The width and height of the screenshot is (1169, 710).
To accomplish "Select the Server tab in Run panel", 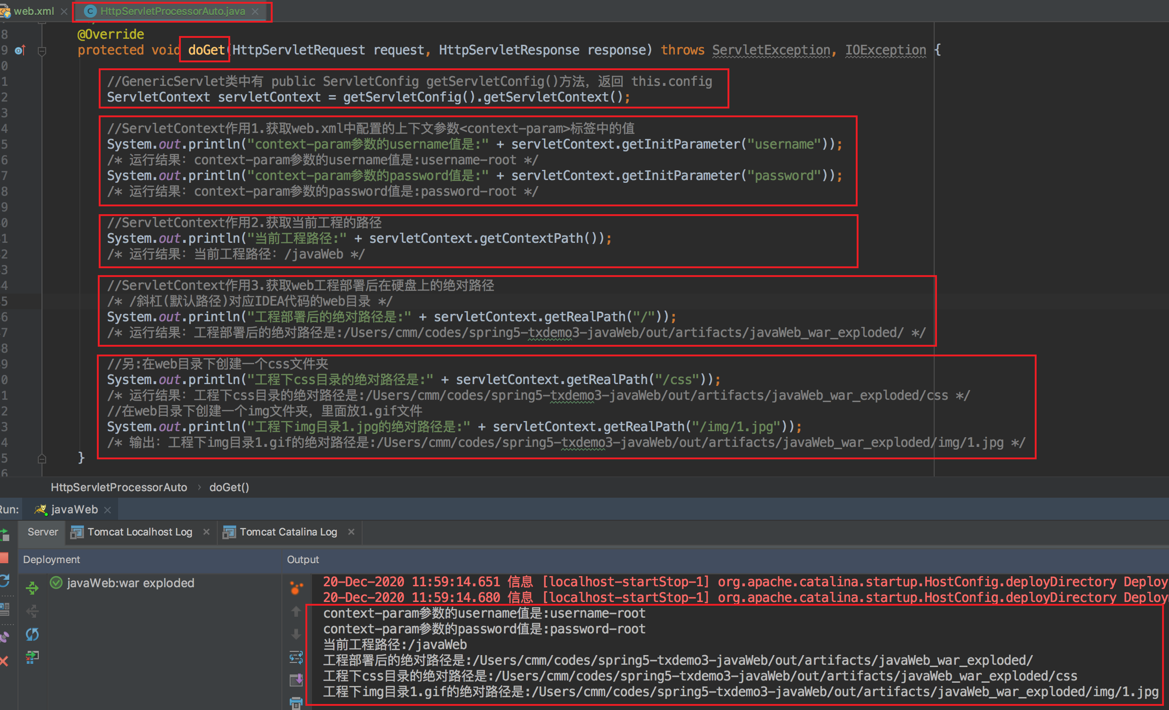I will coord(43,532).
